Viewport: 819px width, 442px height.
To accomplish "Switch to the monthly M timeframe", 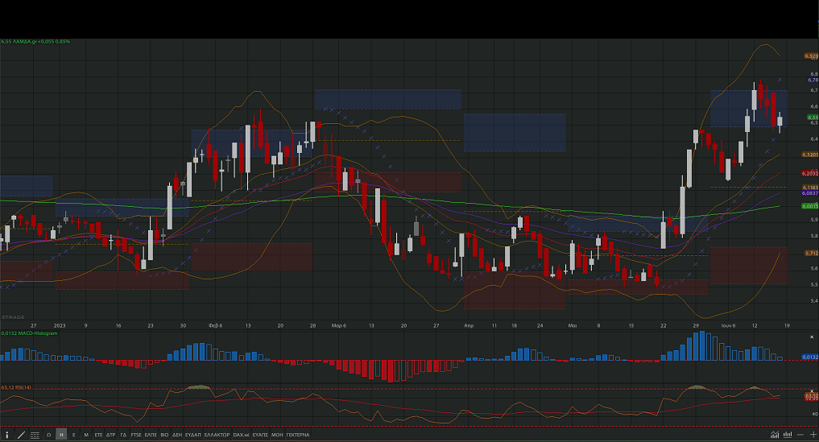I will 86,435.
